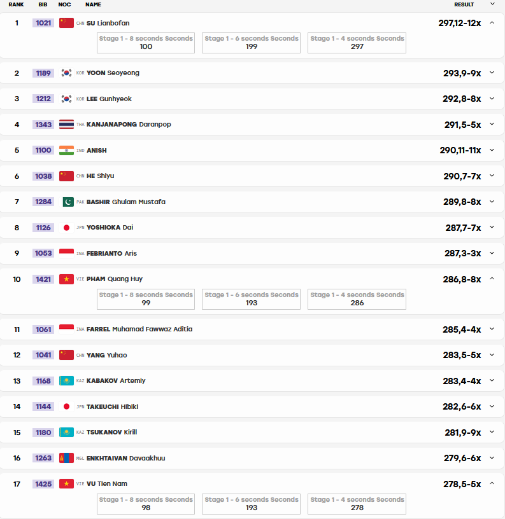Click result 278,5-5x
505x519 pixels.
pos(462,484)
